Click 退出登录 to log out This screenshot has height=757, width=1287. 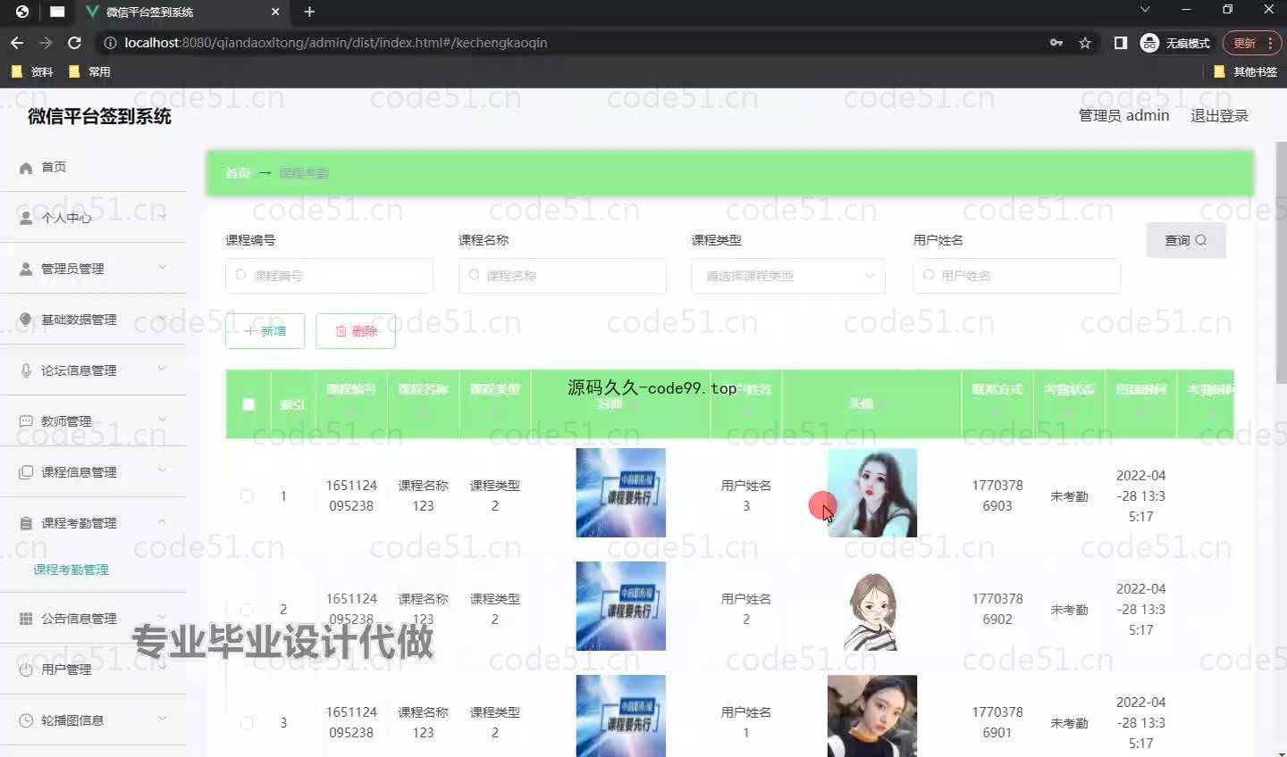pyautogui.click(x=1219, y=116)
